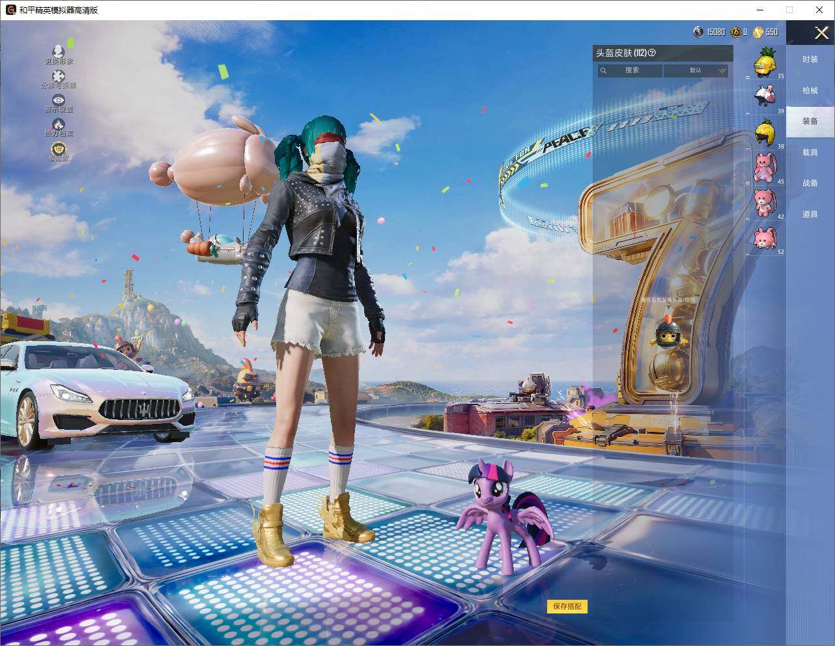835x646 pixels.
Task: Select the pineapple crate helmet skin numbered 35
Action: 767,62
